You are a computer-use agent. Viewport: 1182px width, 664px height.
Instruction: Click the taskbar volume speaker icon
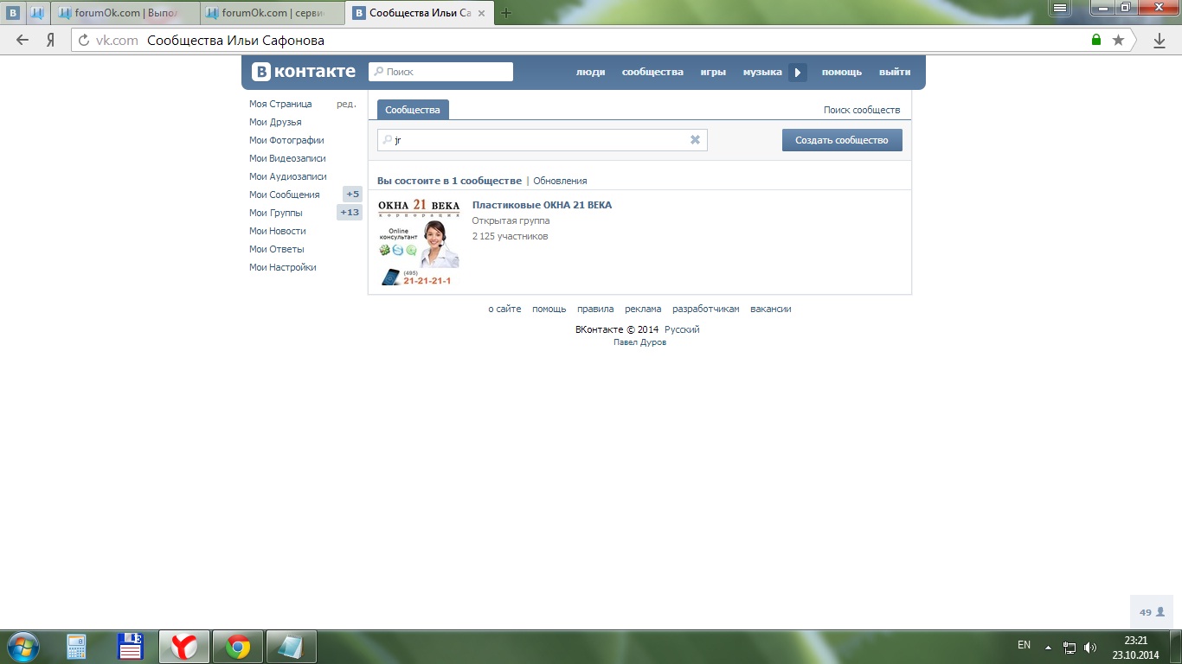(1089, 647)
